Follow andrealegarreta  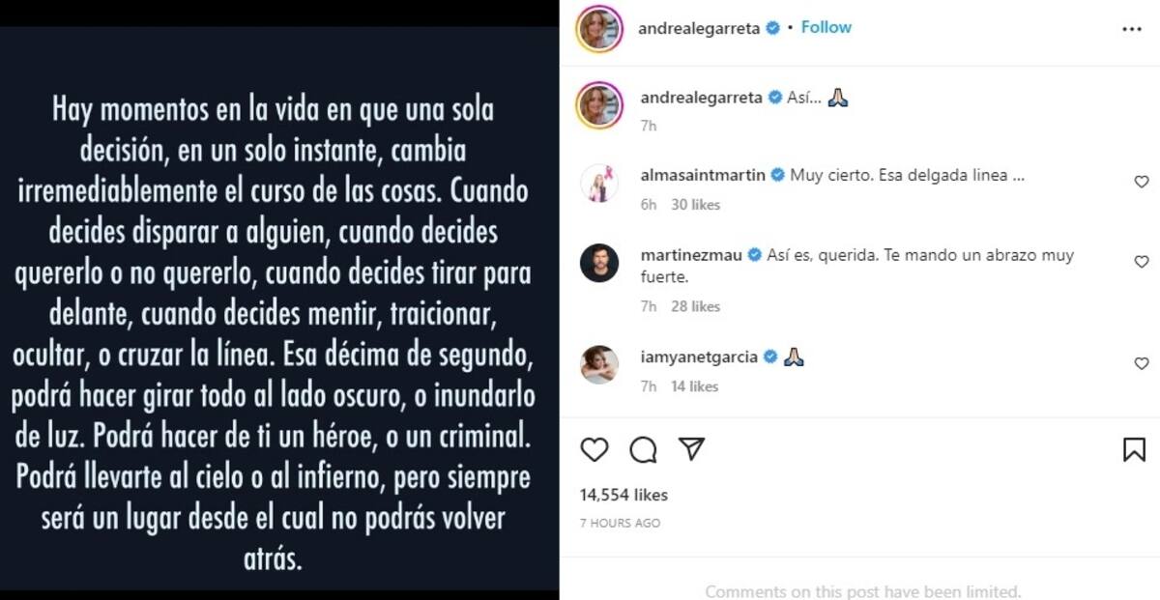(x=826, y=27)
